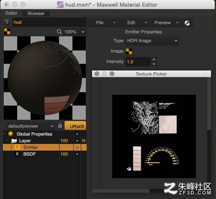Select the Emitter row
The height and width of the screenshot is (199, 216).
(45, 147)
